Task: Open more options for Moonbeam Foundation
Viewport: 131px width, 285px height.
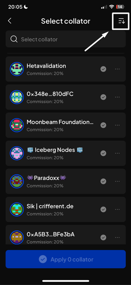Action: [117, 125]
